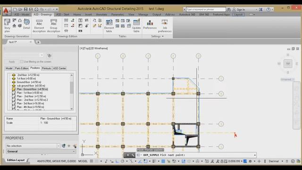Open the Quick Access toolbar customize arrow
302x170 pixels.
(57, 9)
